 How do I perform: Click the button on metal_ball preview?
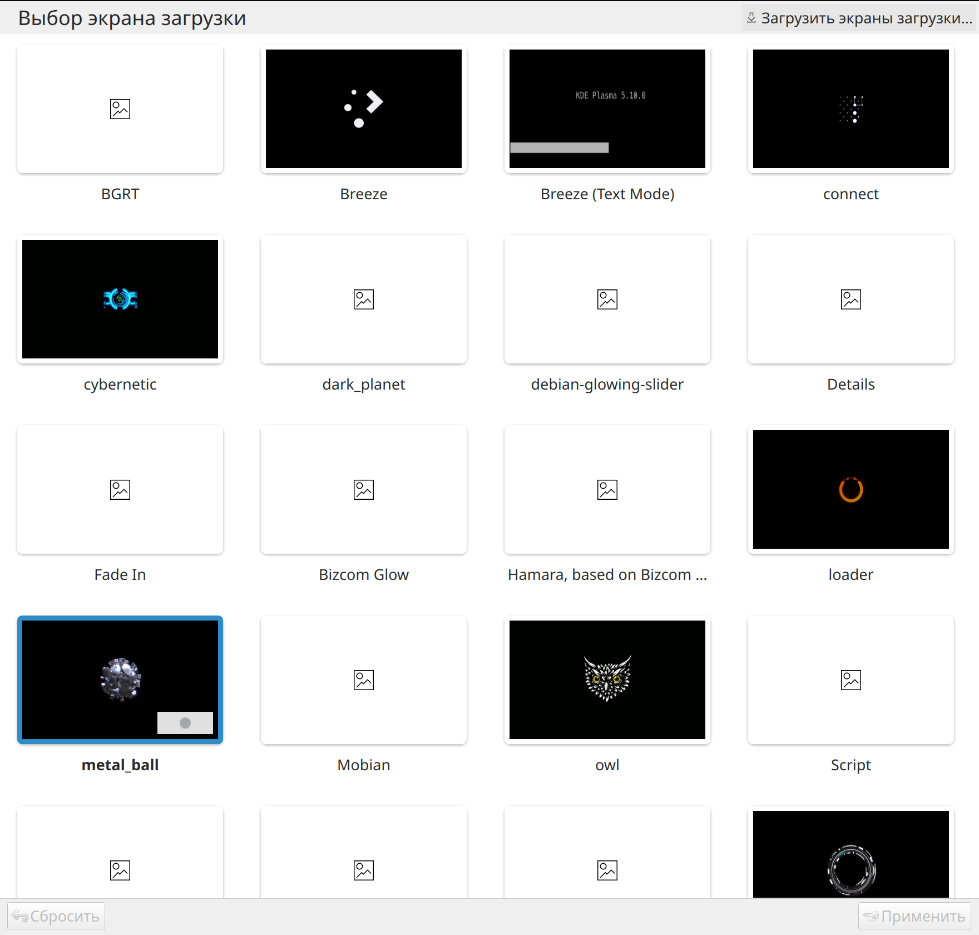click(185, 723)
